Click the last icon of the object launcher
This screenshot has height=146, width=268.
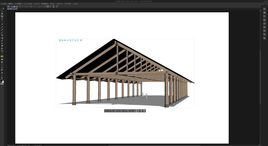pyautogui.click(x=144, y=111)
